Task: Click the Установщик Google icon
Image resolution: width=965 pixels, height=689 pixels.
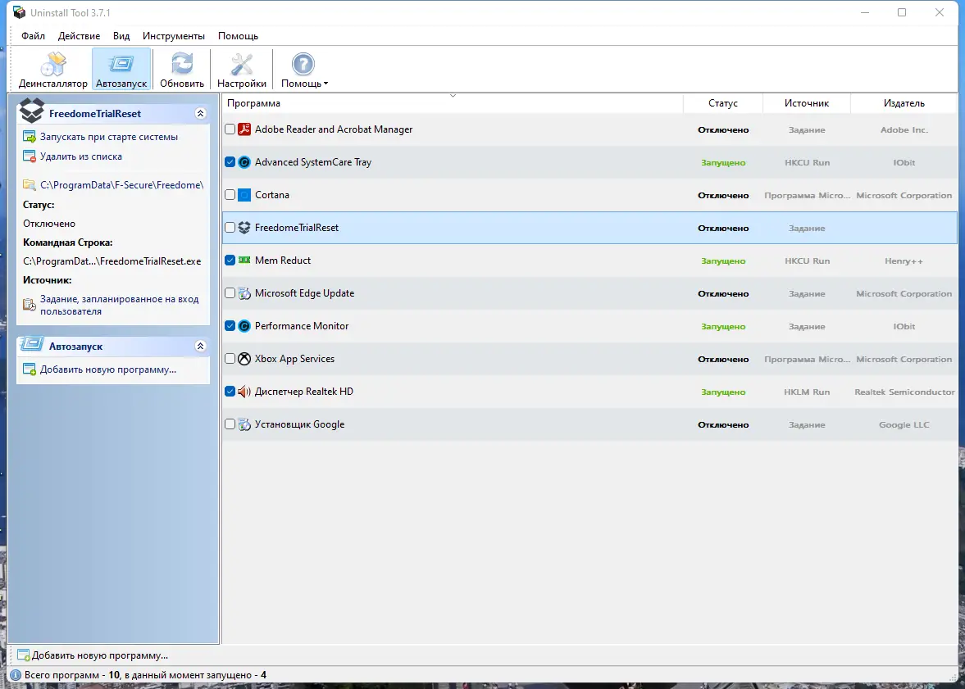Action: [244, 424]
